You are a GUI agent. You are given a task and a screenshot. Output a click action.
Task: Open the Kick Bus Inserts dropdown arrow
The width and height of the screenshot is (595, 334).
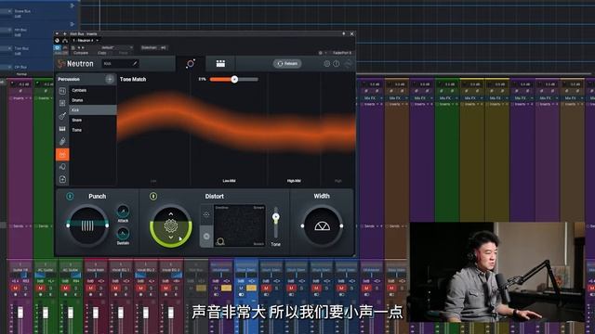coord(57,33)
